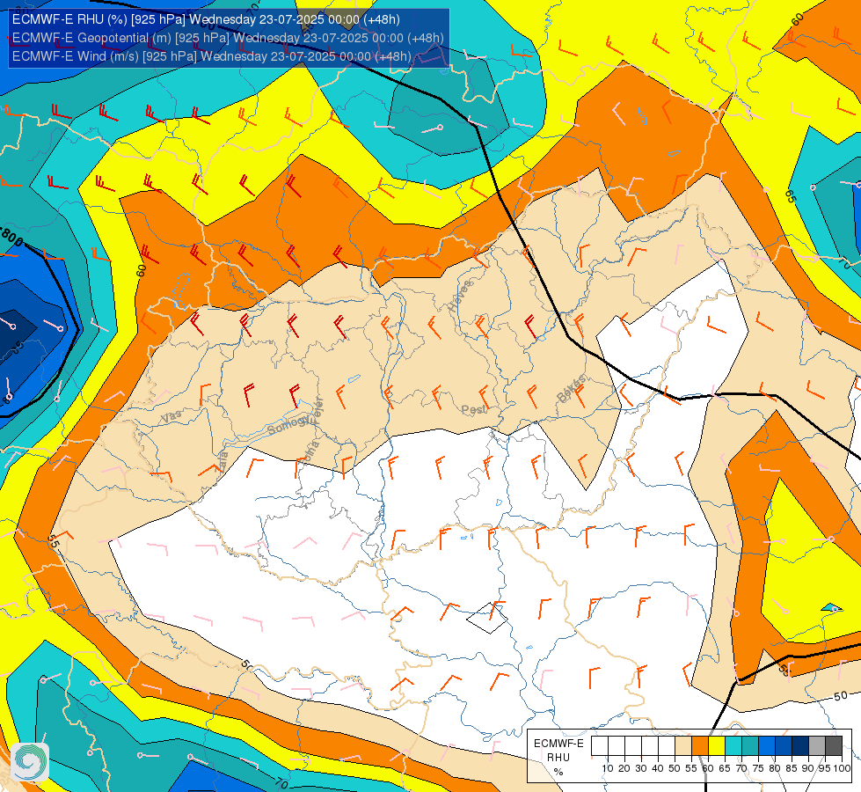Click the ECMWF-E RHU (%) title line
The height and width of the screenshot is (792, 861).
point(206,19)
